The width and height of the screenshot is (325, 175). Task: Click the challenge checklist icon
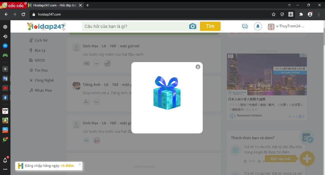pyautogui.click(x=307, y=138)
